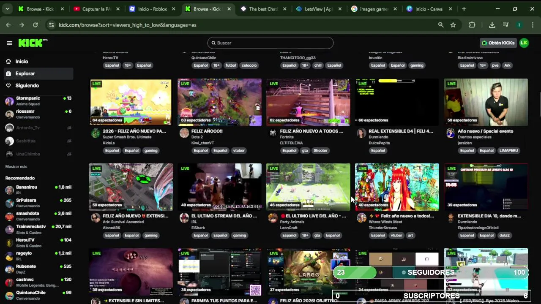Open the Party Animals category link
Screen dimensions: 541x304
292,222
